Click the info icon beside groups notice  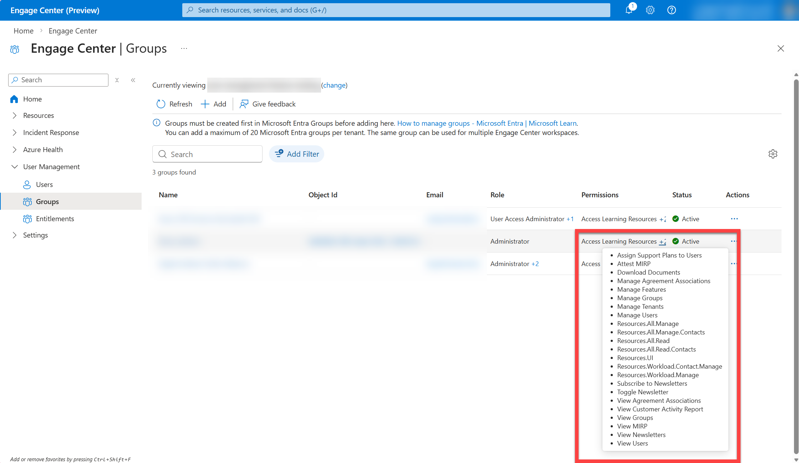pyautogui.click(x=157, y=123)
